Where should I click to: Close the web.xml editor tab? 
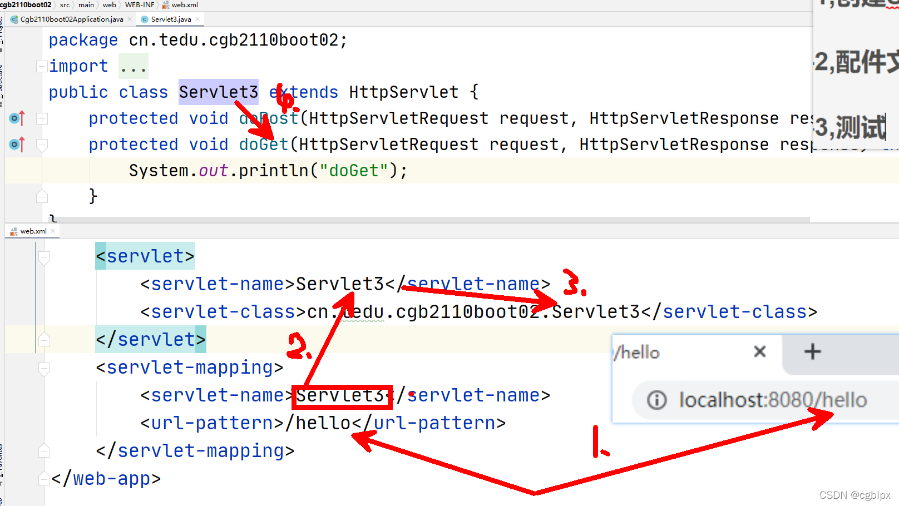pos(53,231)
